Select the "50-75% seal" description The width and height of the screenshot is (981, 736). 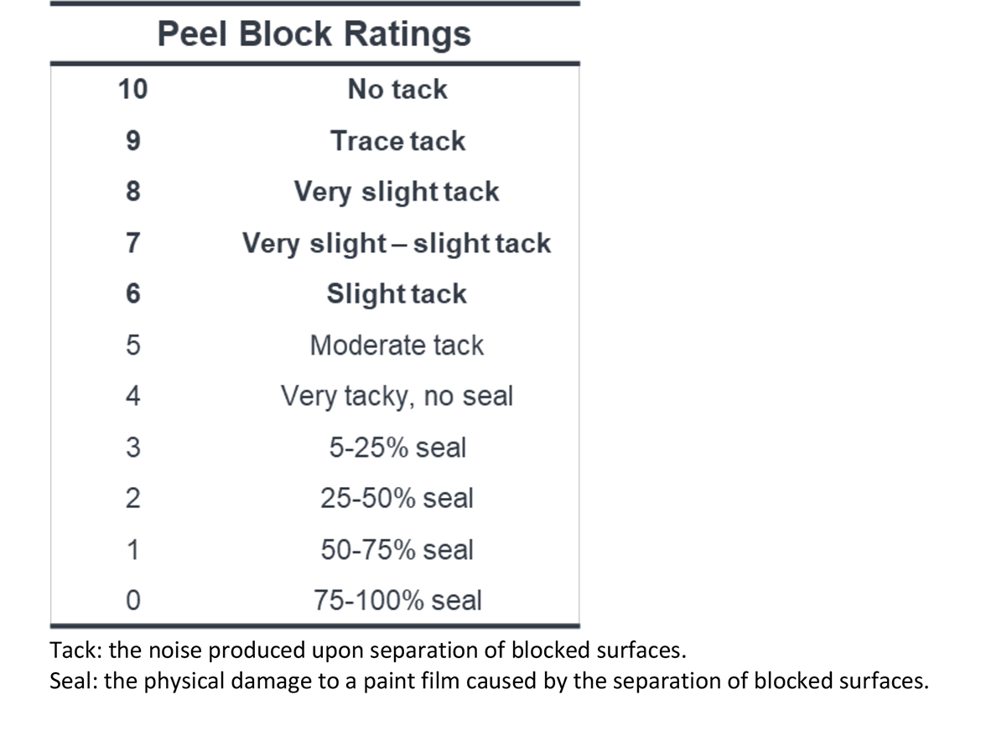[397, 550]
